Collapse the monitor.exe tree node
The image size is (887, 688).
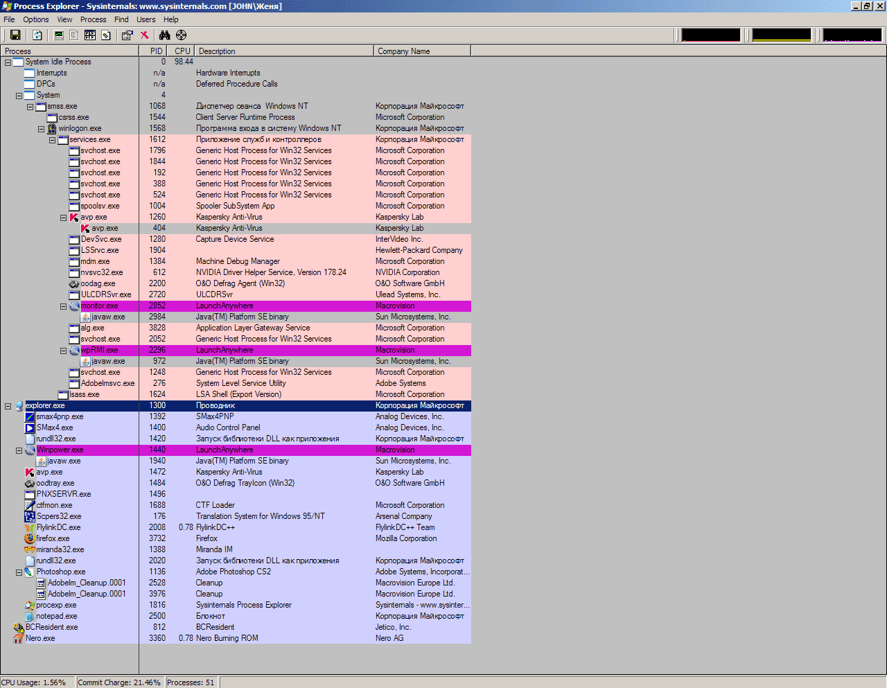tap(63, 306)
